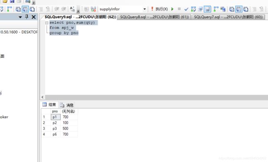Toggle Include Client Statistics icon

pyautogui.click(x=223, y=9)
